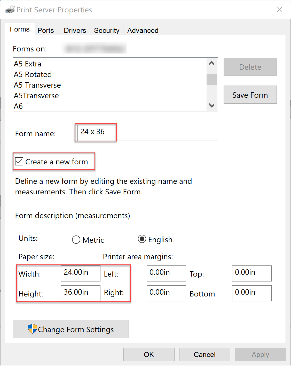Click Cancel to discard changes
The width and height of the screenshot is (291, 366).
pyautogui.click(x=205, y=354)
